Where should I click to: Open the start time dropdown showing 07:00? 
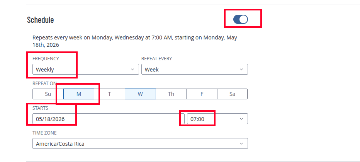217,119
